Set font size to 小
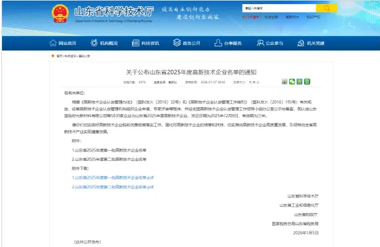Image resolution: width=380 pixels, height=247 pixels. (x=258, y=83)
